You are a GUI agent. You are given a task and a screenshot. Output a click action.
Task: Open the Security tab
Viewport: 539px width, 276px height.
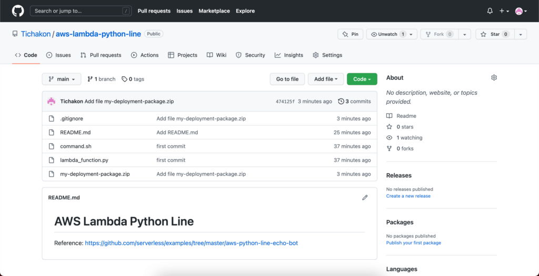point(250,55)
